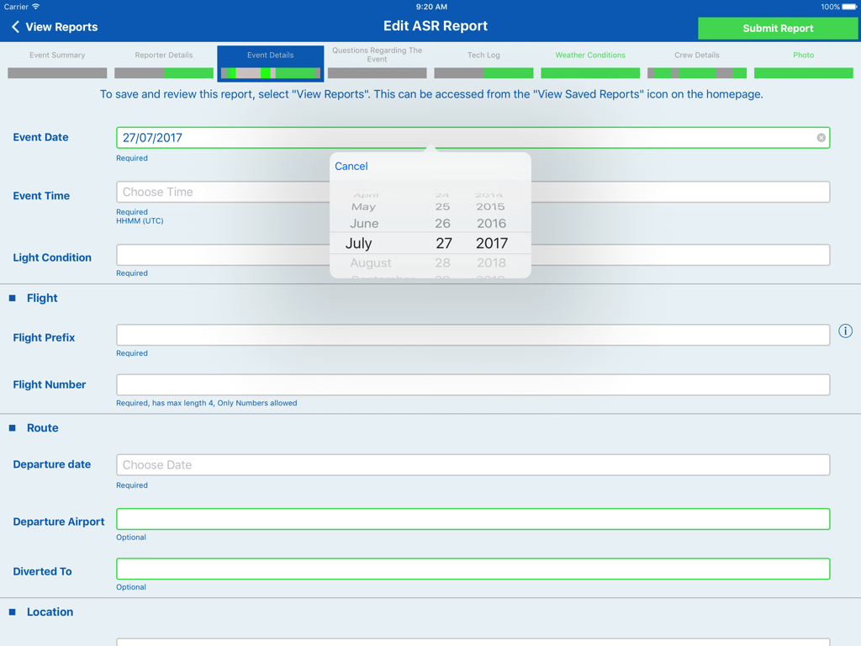Tap the Departure Airport field

coord(473,519)
